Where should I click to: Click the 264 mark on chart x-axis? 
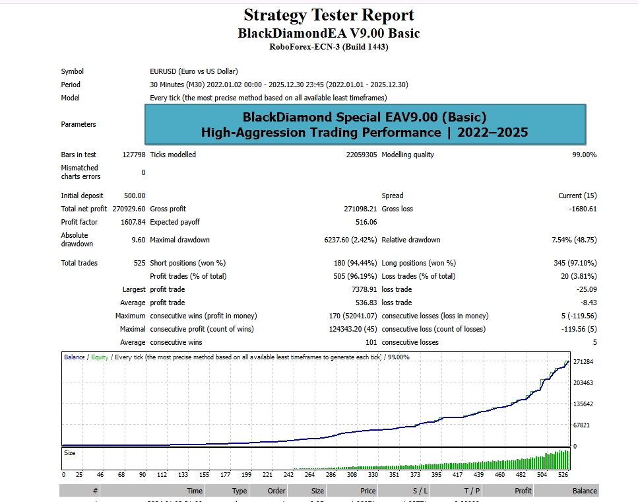[309, 474]
